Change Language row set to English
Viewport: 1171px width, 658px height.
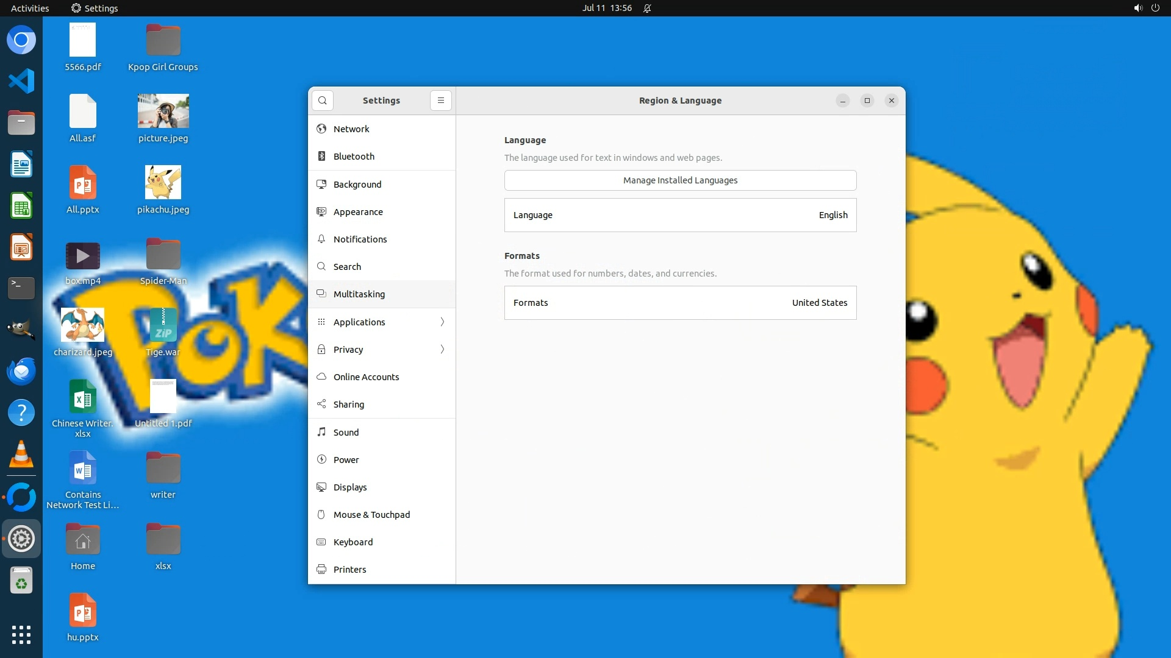point(680,215)
